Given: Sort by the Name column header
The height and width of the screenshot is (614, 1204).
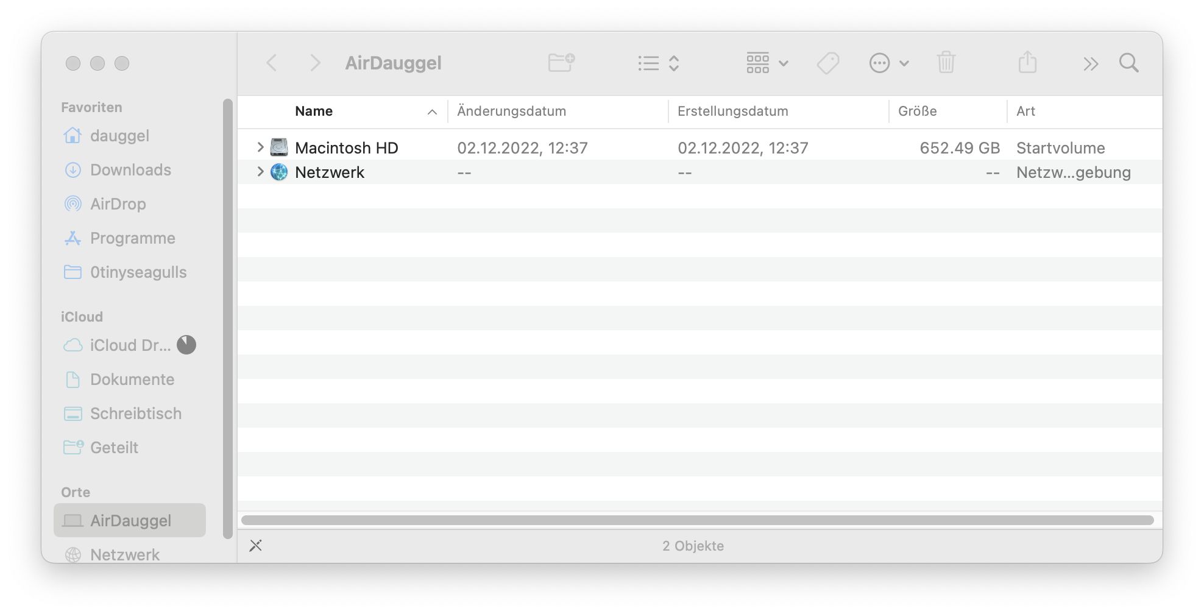Looking at the screenshot, I should [314, 111].
